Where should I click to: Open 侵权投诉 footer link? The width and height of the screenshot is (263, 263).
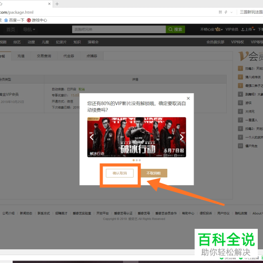click(x=206, y=213)
